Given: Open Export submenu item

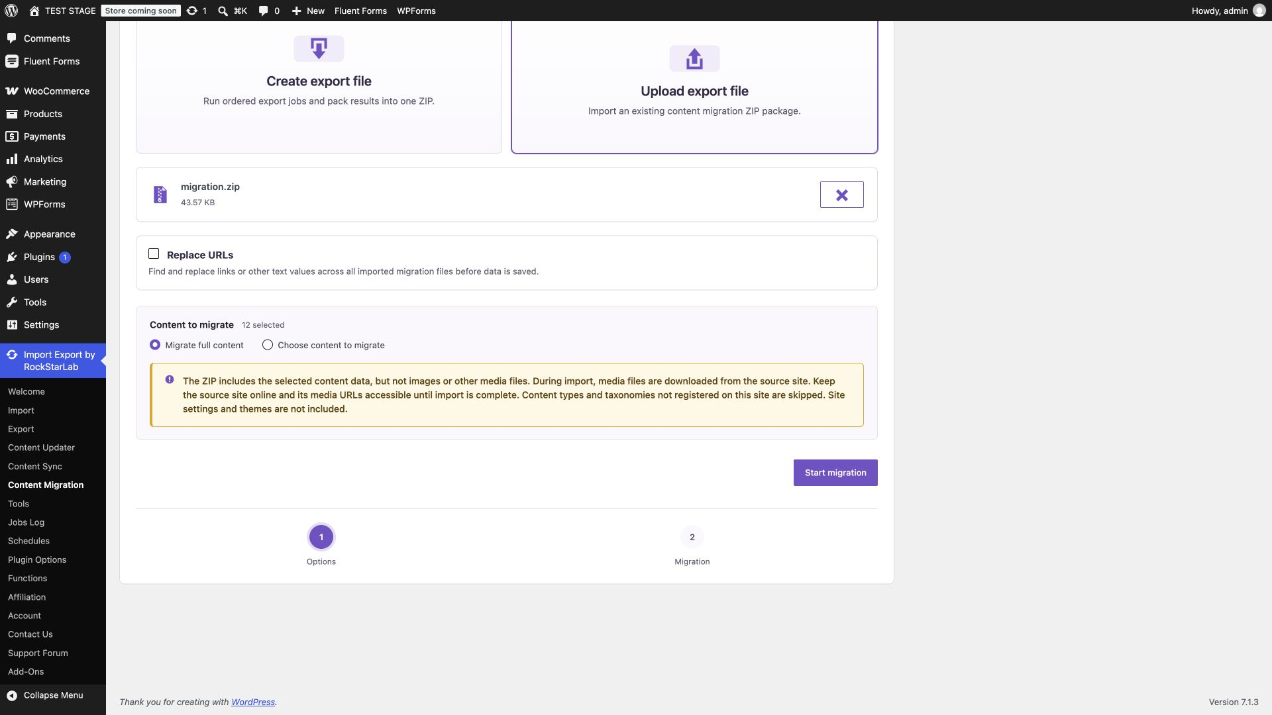Looking at the screenshot, I should [21, 429].
